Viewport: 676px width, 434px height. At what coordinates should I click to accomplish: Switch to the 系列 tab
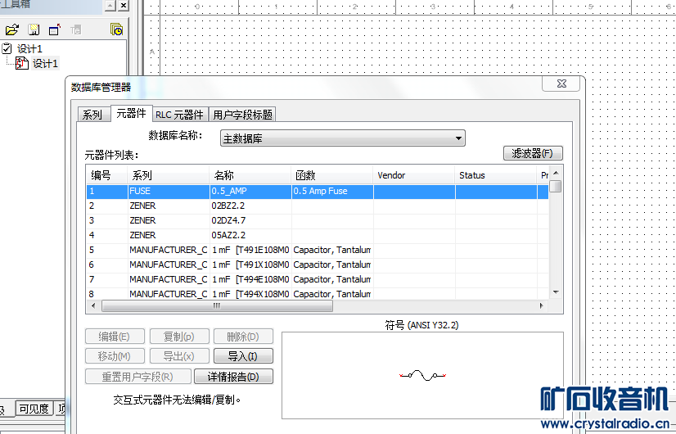[92, 115]
